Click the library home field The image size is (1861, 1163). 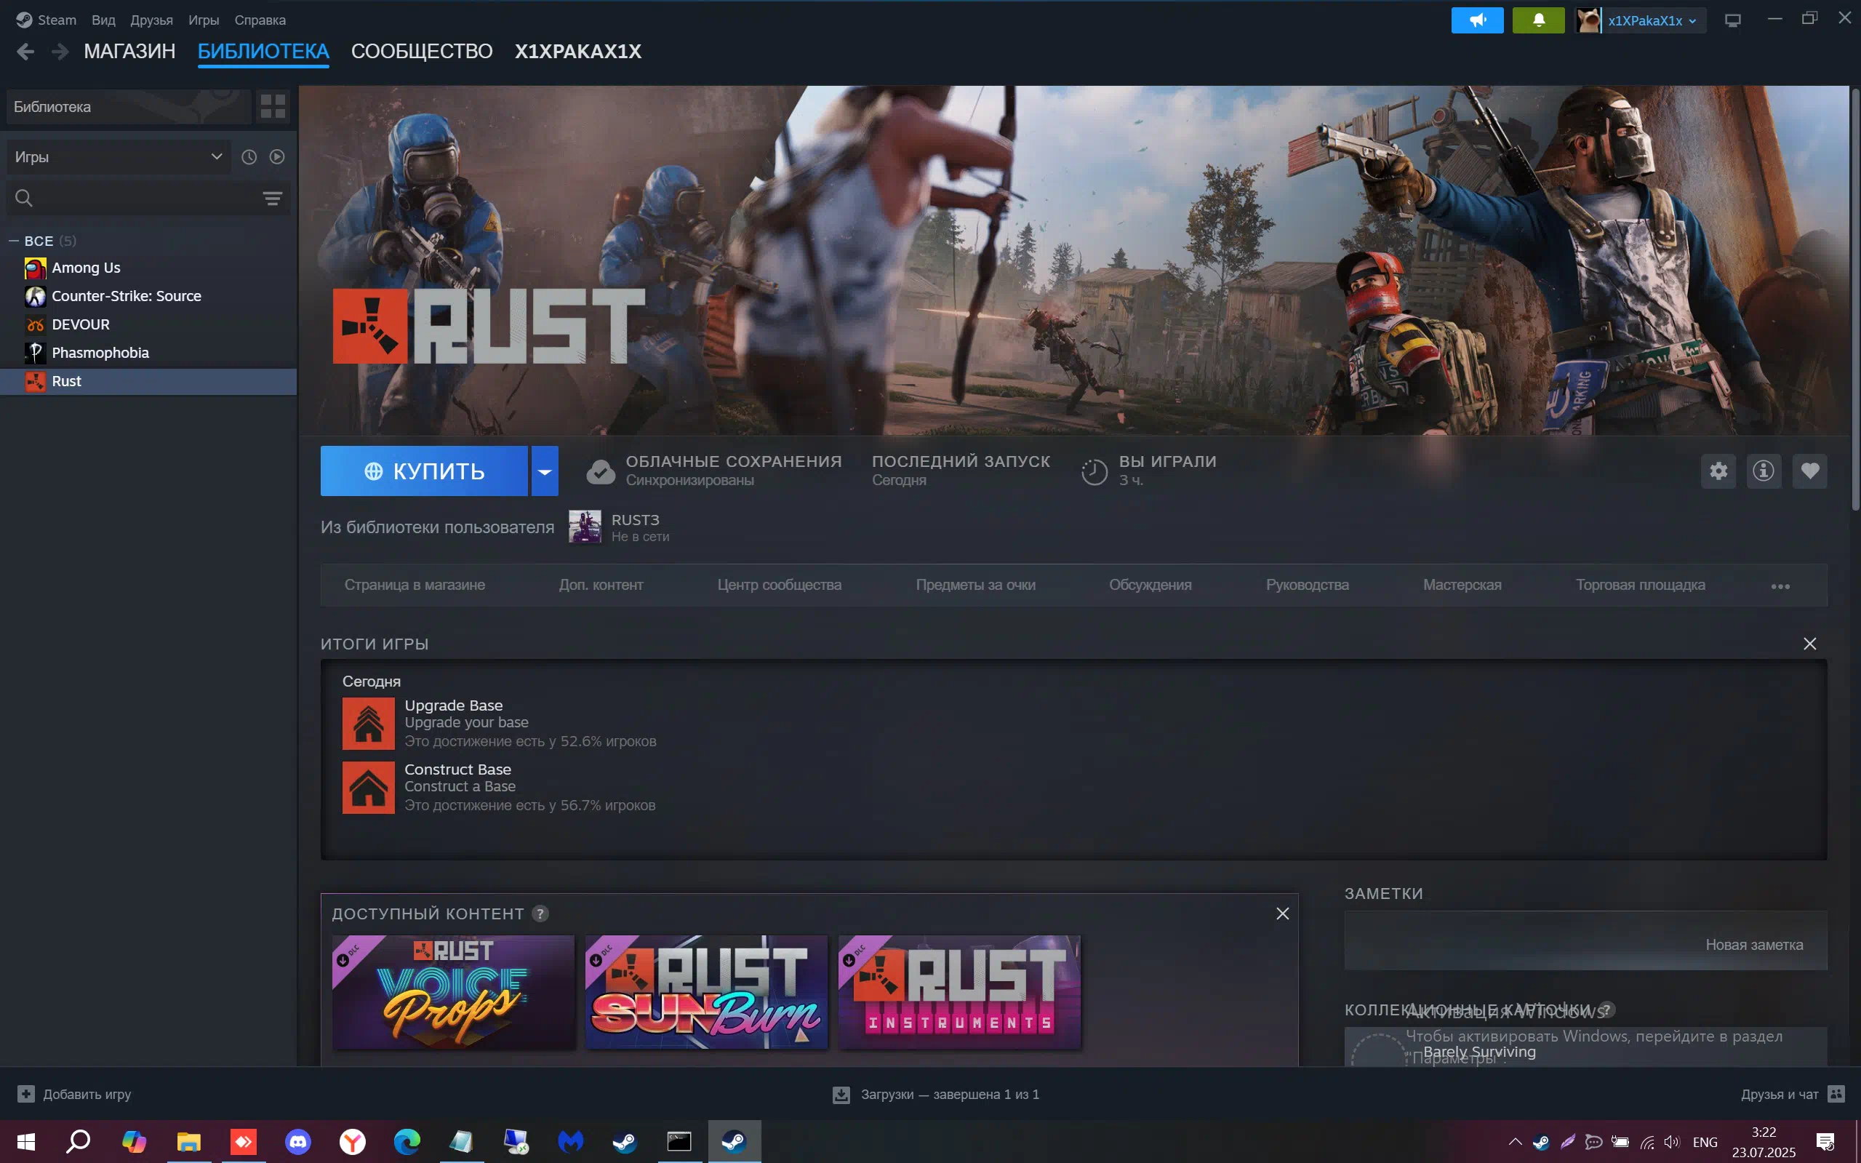129,107
